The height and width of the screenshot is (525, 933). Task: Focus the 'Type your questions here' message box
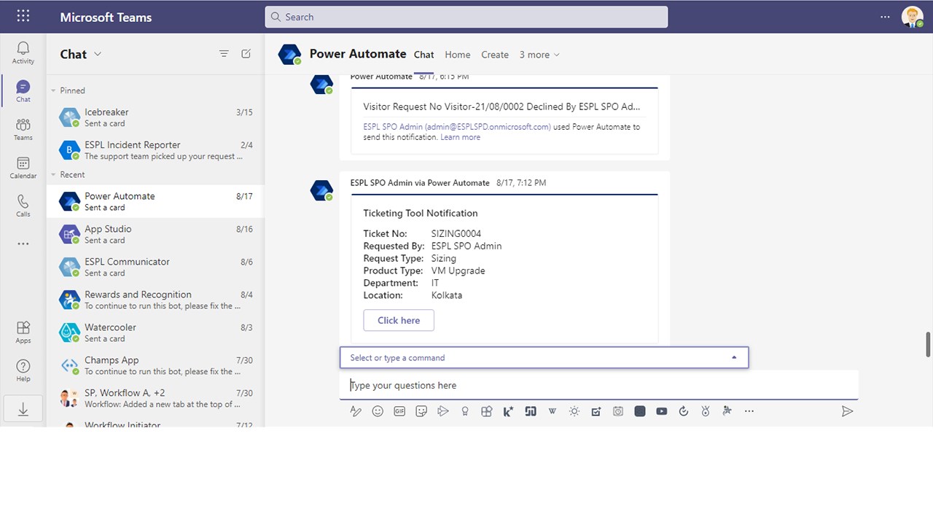point(599,385)
